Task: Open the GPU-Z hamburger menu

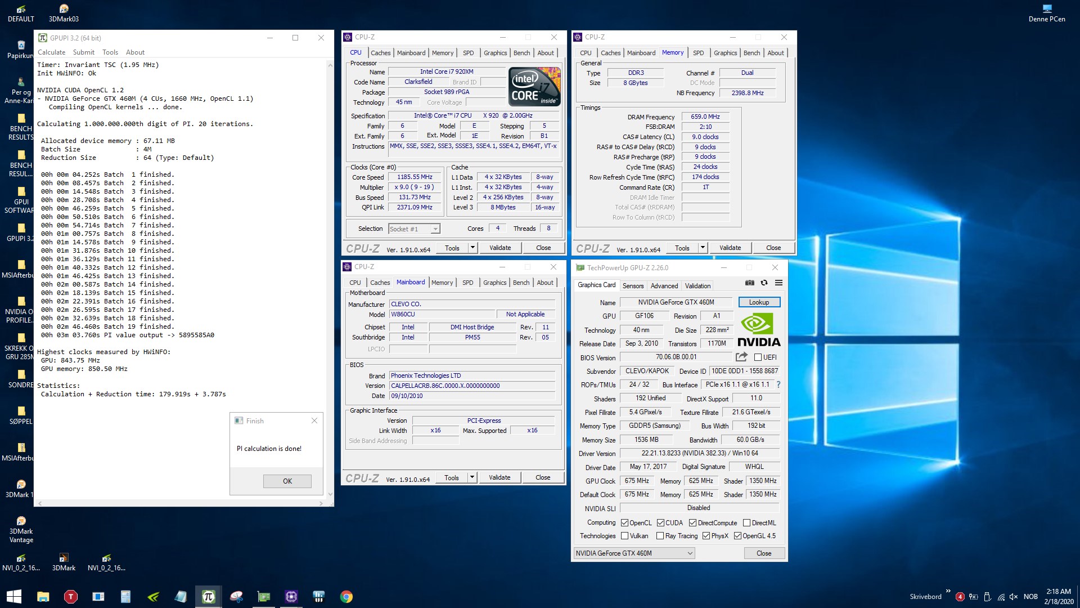Action: 778,283
